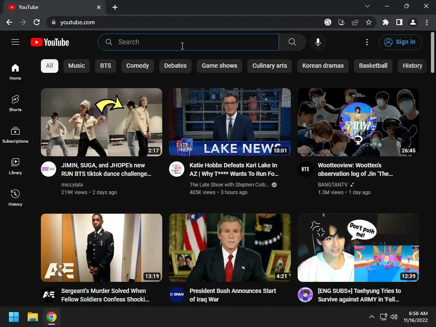Go back with the browser back arrow
The width and height of the screenshot is (436, 327).
point(9,22)
